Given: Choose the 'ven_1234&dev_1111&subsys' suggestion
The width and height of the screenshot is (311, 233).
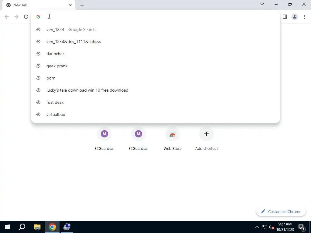Looking at the screenshot, I should pyautogui.click(x=155, y=42).
